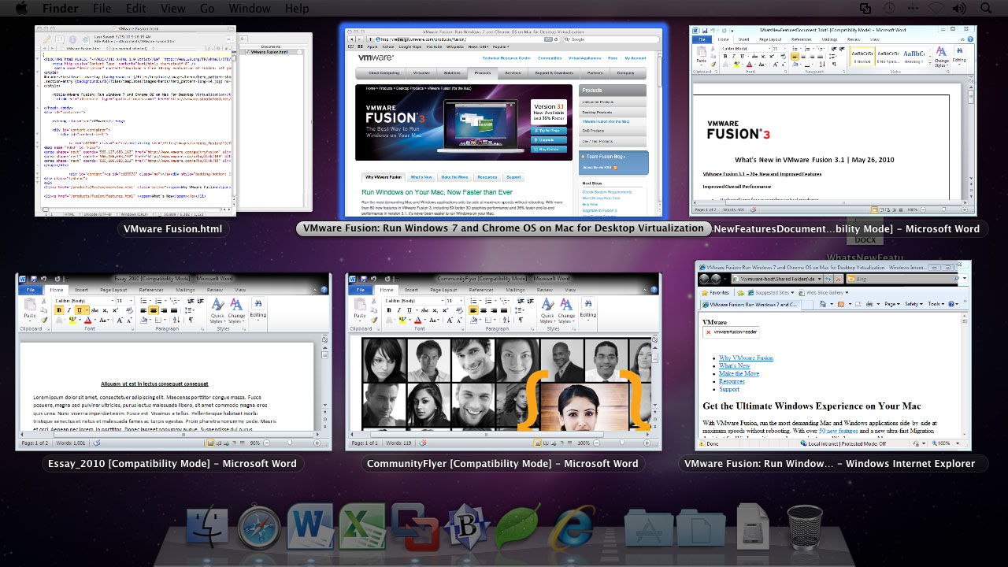Click the Quick Styles icon in CommunityFlyer window
The image size is (1008, 567).
[547, 311]
